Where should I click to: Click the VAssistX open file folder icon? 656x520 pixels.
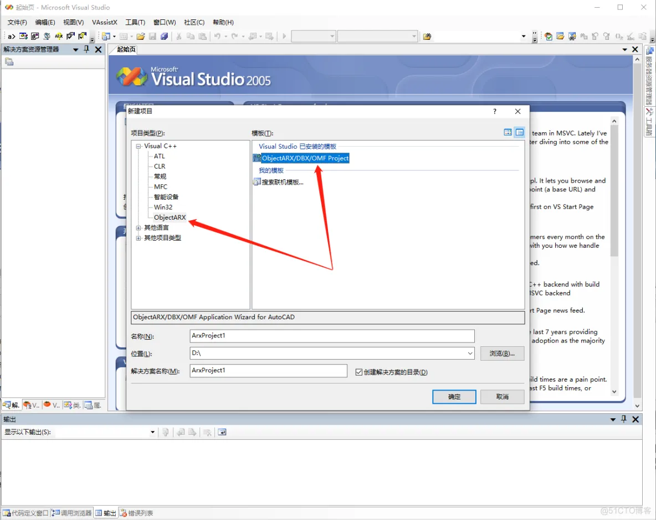(560, 37)
